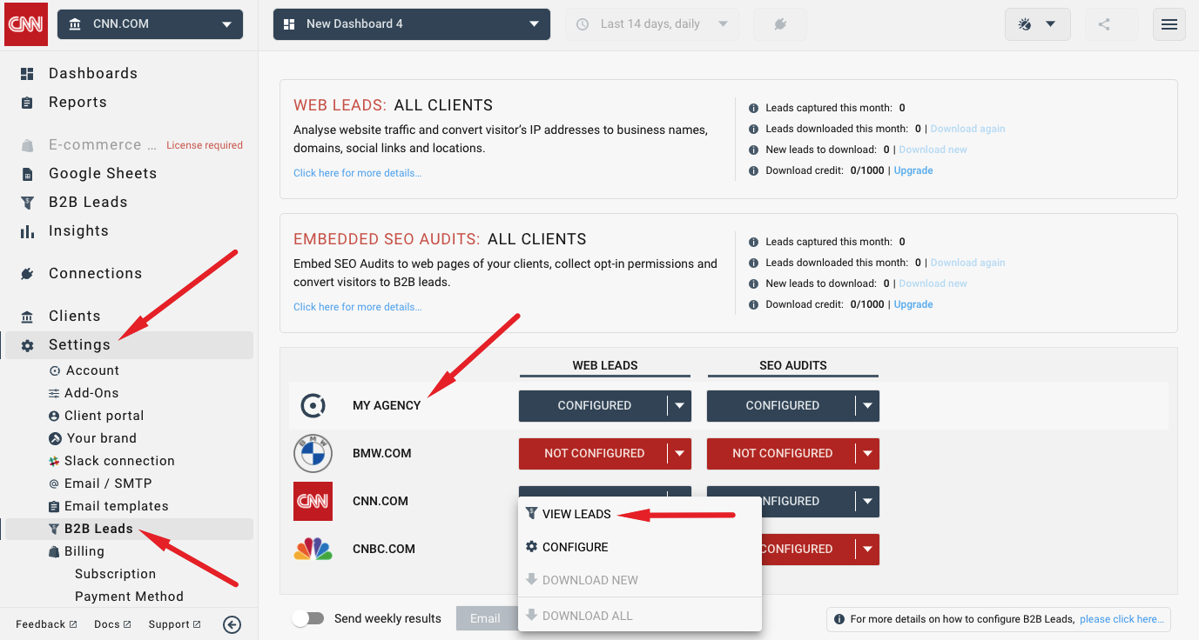The width and height of the screenshot is (1199, 640).
Task: Expand the My Agency SEO Audits dropdown arrow
Action: point(867,405)
